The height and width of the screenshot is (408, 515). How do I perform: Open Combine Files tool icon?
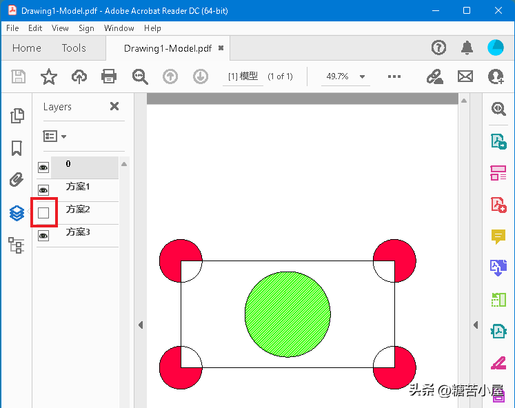[x=498, y=268]
